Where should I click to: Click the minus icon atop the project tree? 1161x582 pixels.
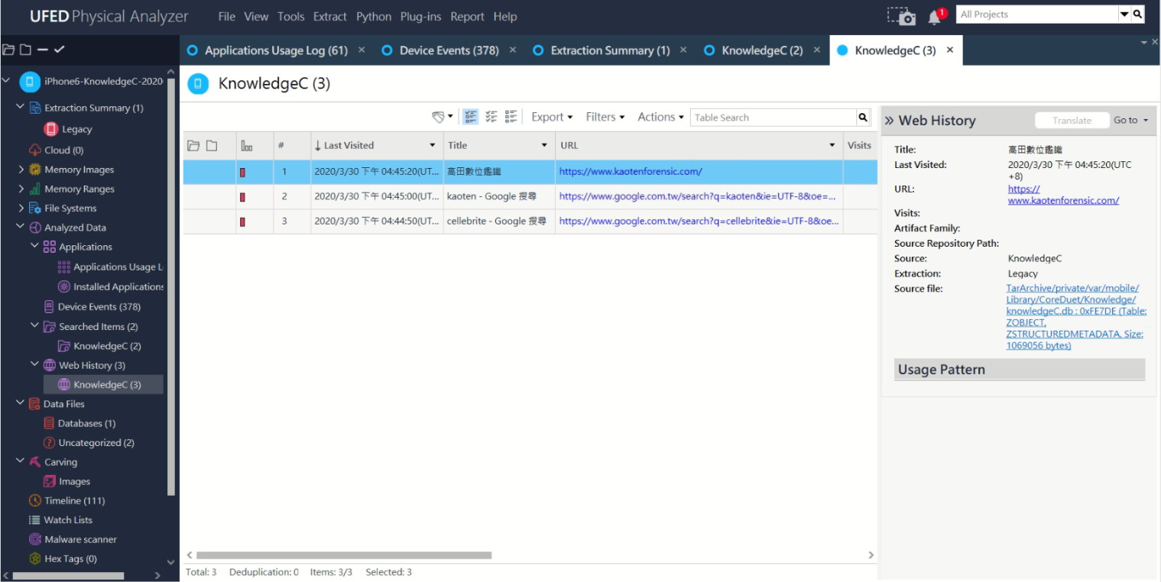43,50
